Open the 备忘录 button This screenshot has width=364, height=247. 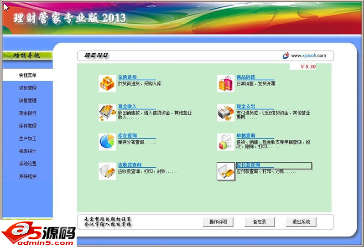click(x=260, y=222)
